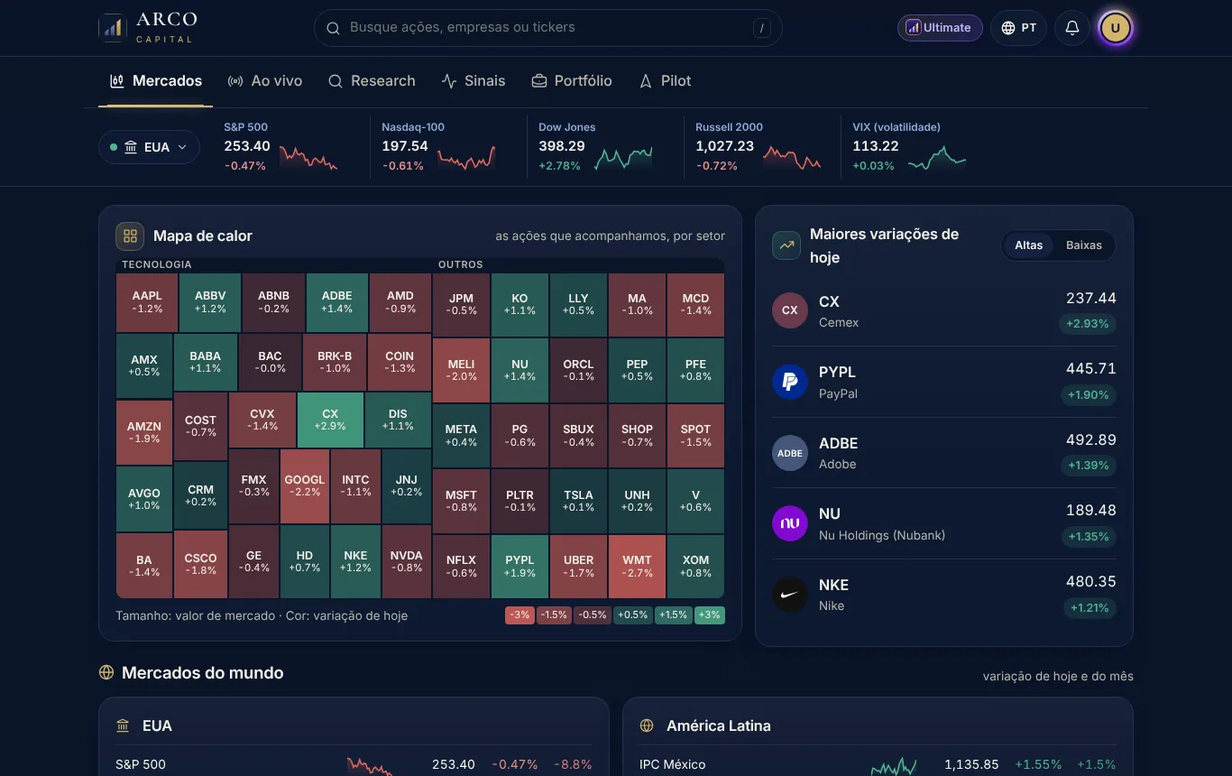The image size is (1232, 776).
Task: Select the CX heat map tile
Action: click(x=330, y=420)
